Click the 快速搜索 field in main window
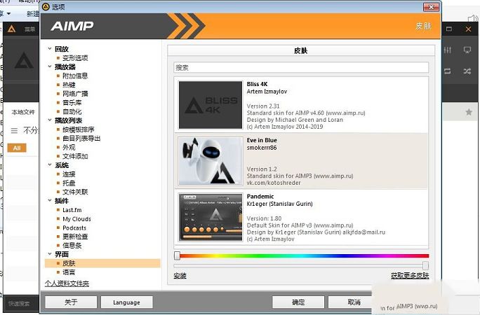The image size is (480, 315). 19,304
